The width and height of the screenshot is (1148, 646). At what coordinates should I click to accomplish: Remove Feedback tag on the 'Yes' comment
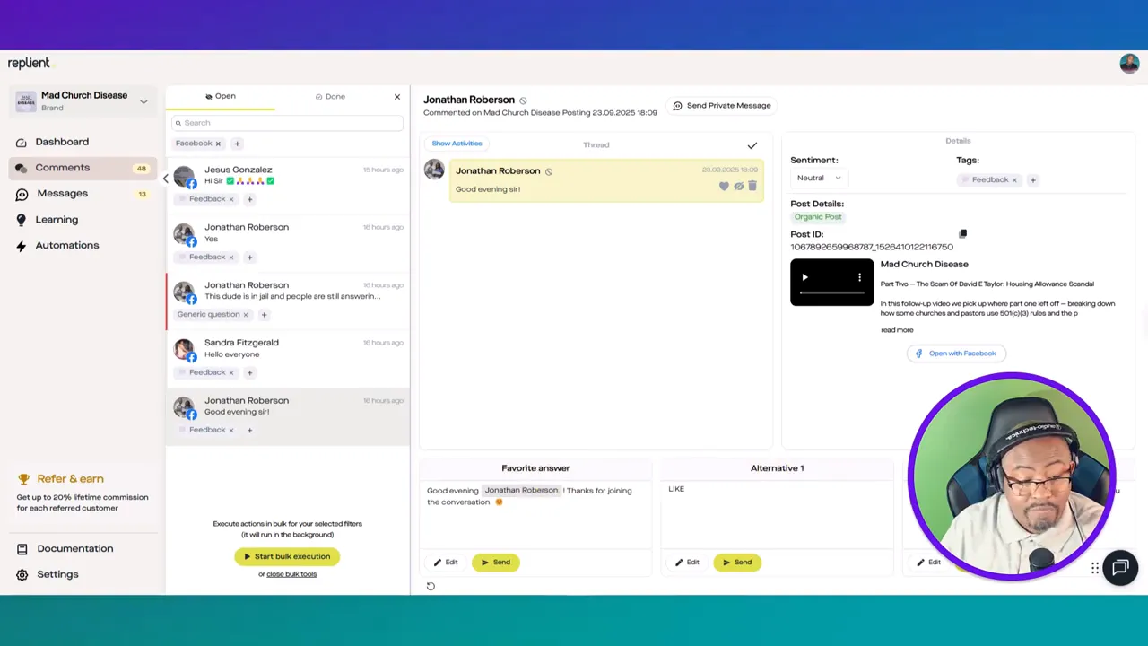click(x=231, y=258)
